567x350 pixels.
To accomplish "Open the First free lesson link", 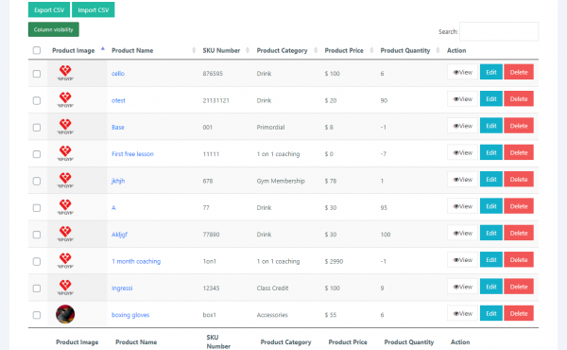I will 132,154.
